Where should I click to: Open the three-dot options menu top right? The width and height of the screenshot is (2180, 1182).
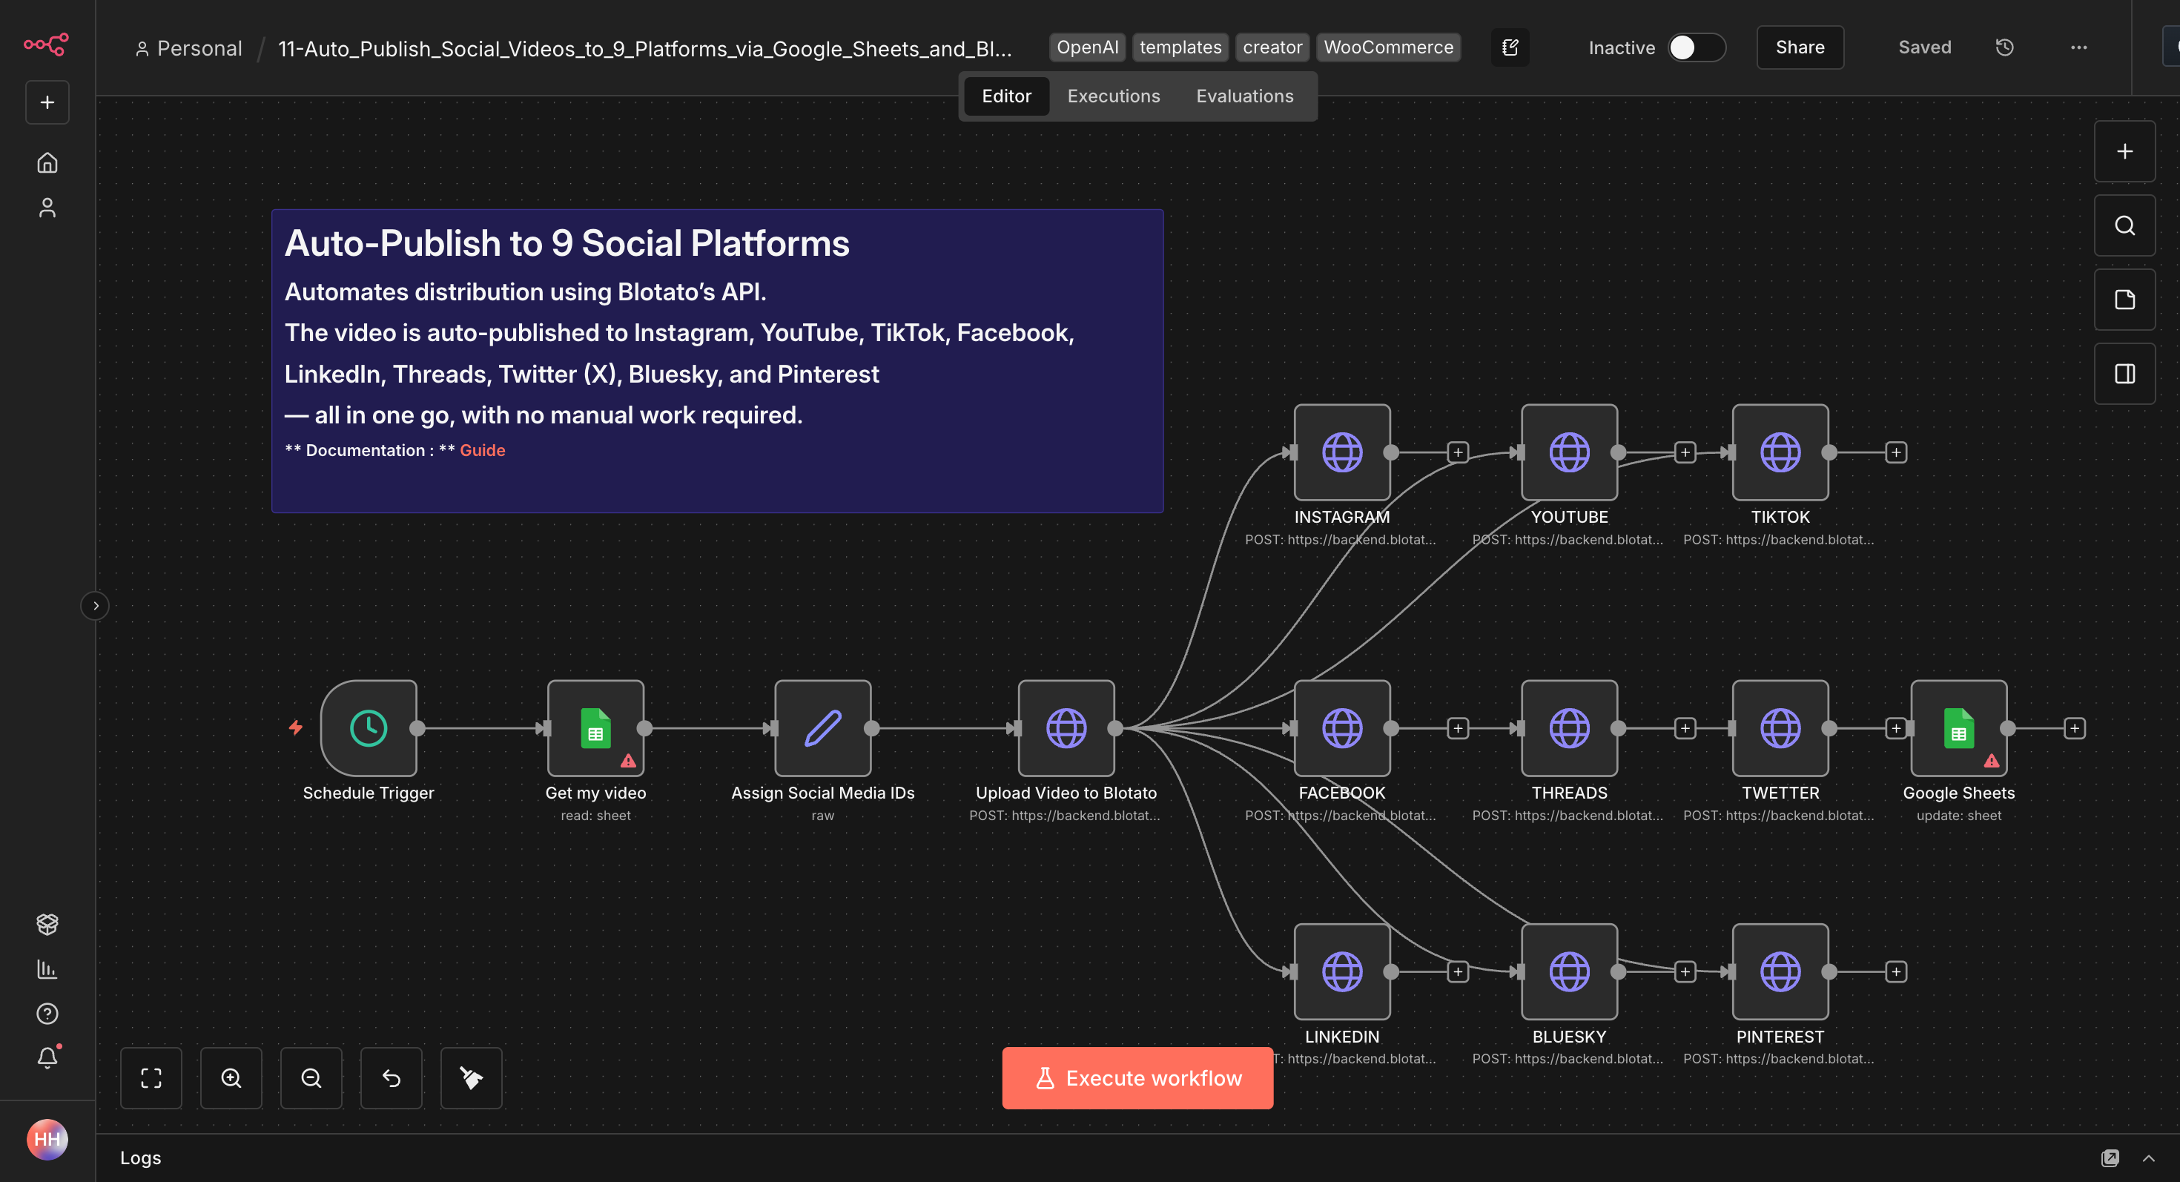pyautogui.click(x=2080, y=47)
